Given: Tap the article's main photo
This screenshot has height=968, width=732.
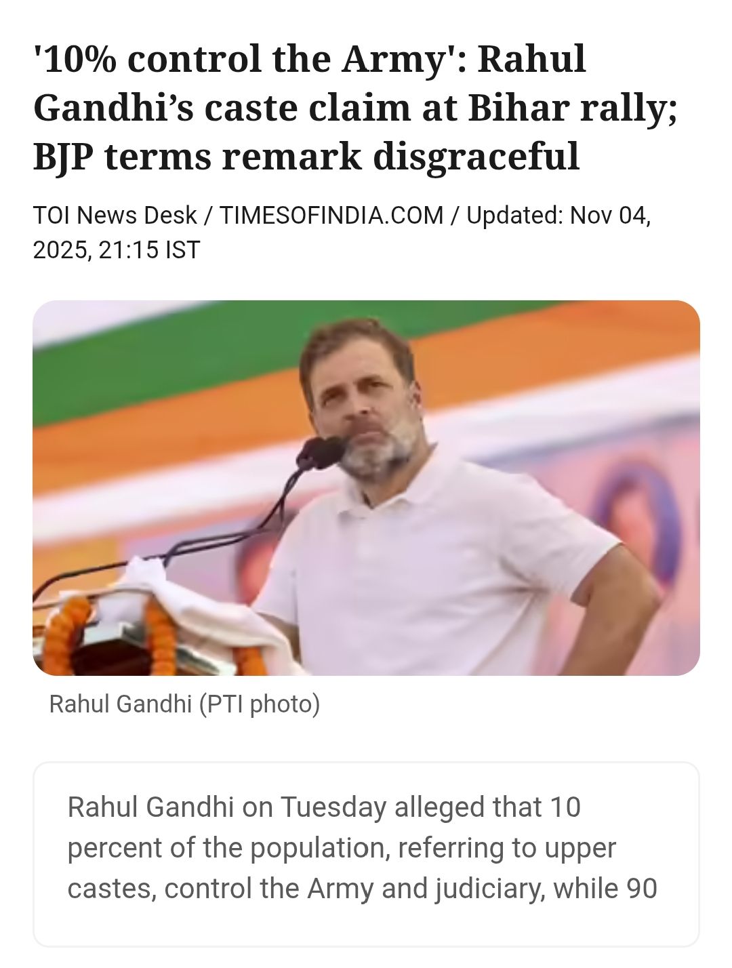Looking at the screenshot, I should [366, 487].
